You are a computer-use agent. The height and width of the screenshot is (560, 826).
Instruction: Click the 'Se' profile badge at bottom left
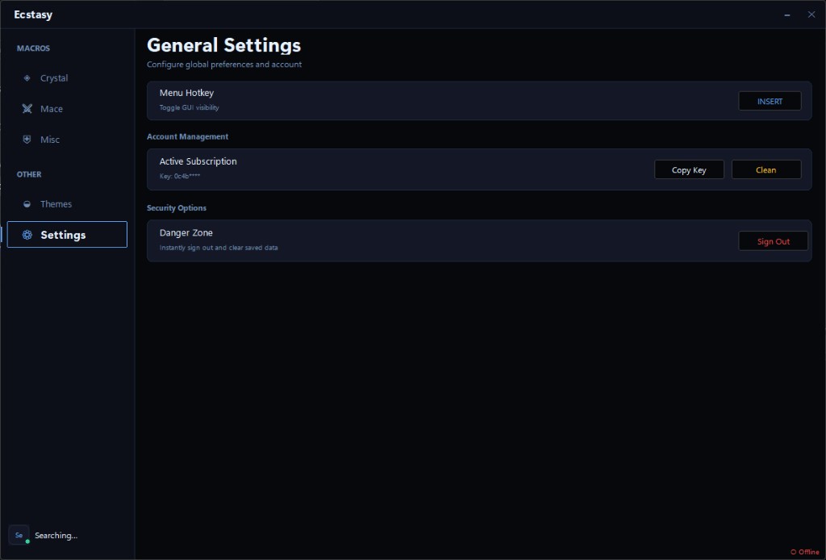pos(17,535)
